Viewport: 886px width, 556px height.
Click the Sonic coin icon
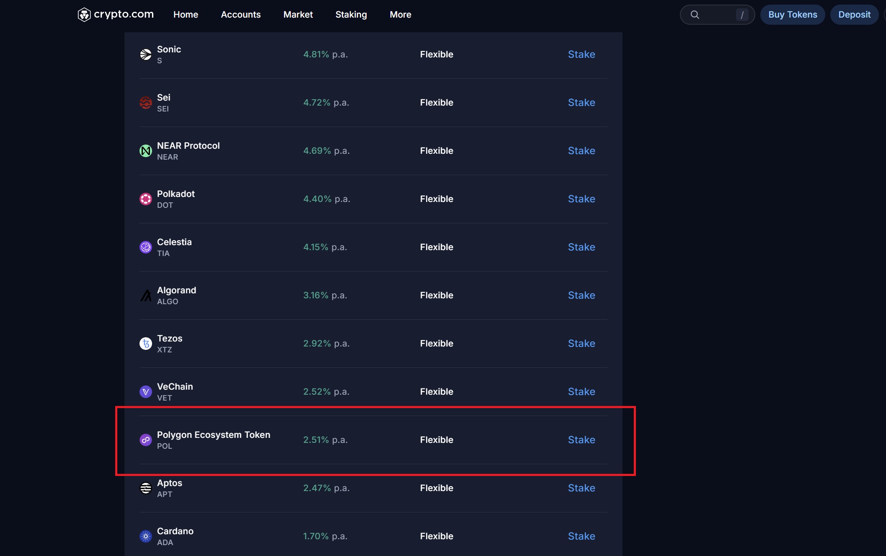(146, 54)
